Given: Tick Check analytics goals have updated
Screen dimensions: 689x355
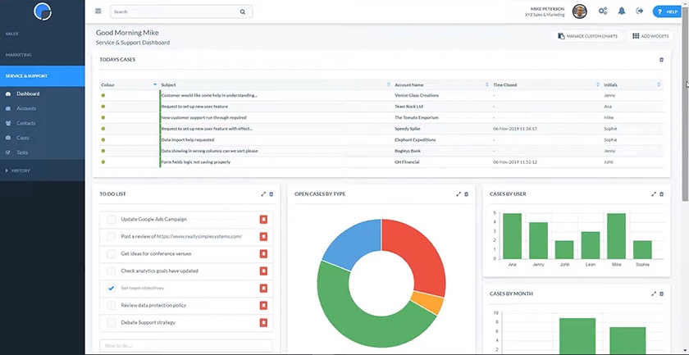Looking at the screenshot, I should point(112,271).
